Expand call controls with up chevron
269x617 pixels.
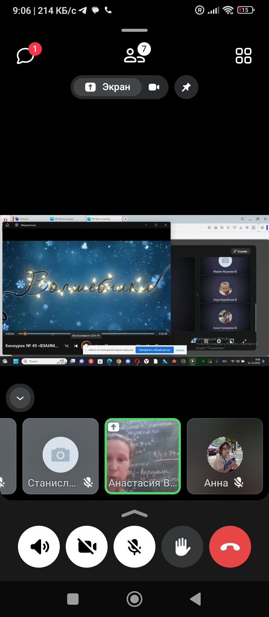pyautogui.click(x=134, y=514)
